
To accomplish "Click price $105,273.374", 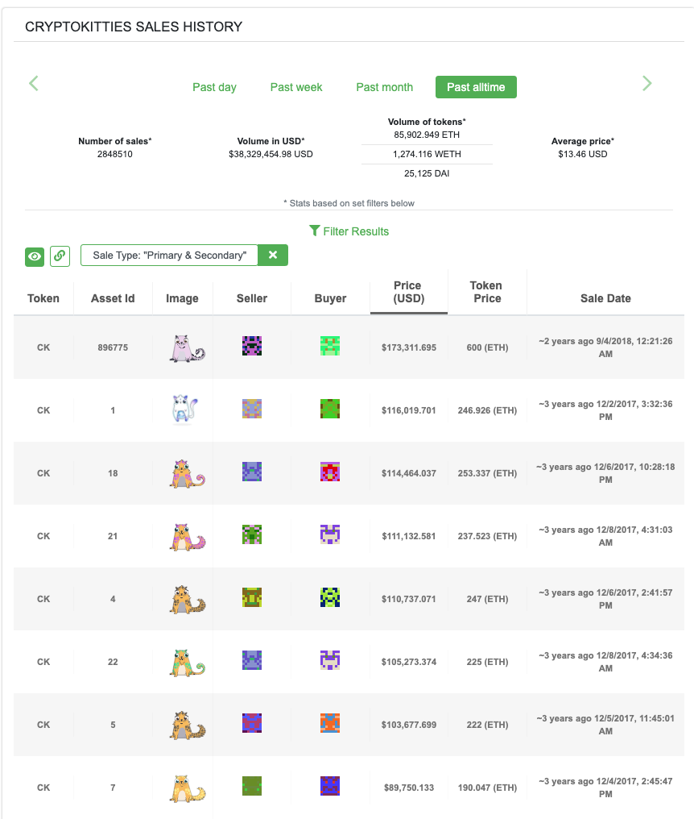I will pyautogui.click(x=408, y=662).
